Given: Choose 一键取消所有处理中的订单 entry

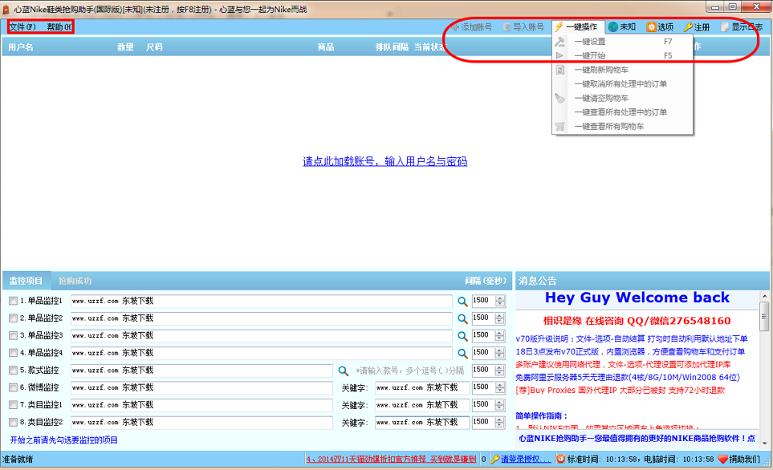Looking at the screenshot, I should (622, 84).
